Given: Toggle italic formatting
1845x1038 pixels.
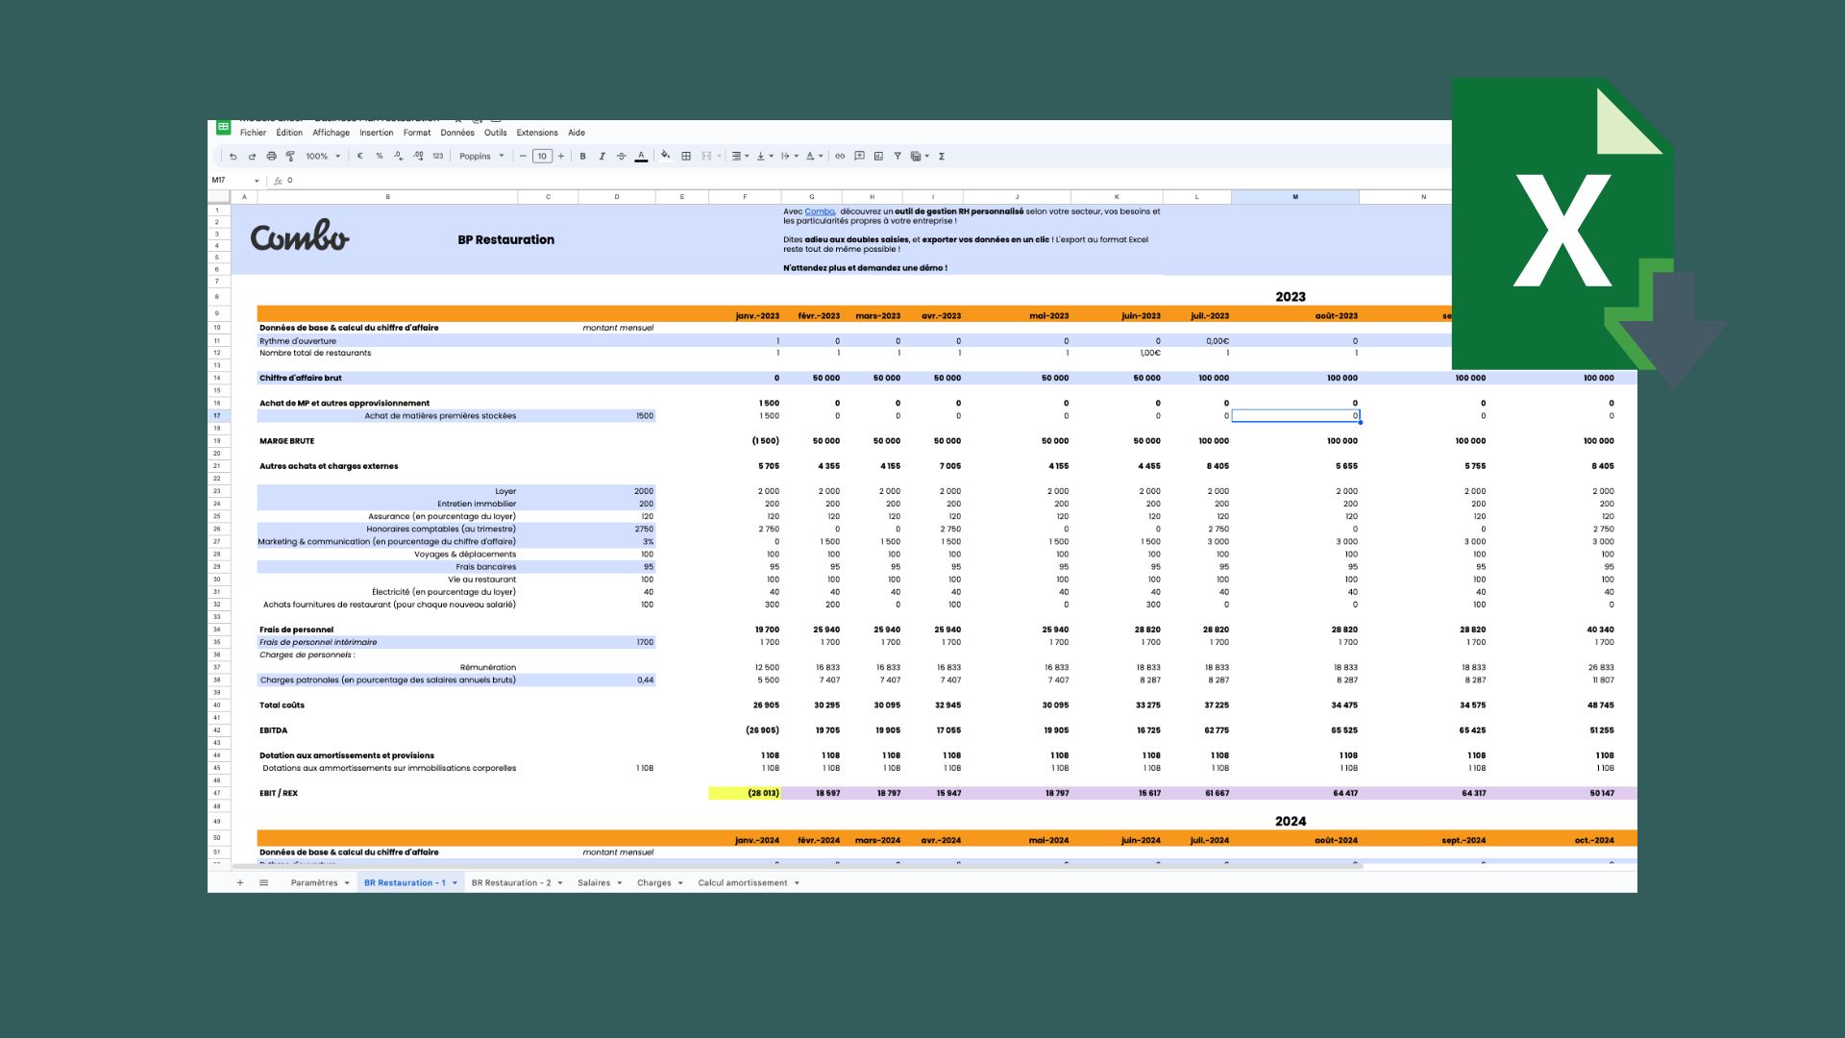Looking at the screenshot, I should point(603,156).
